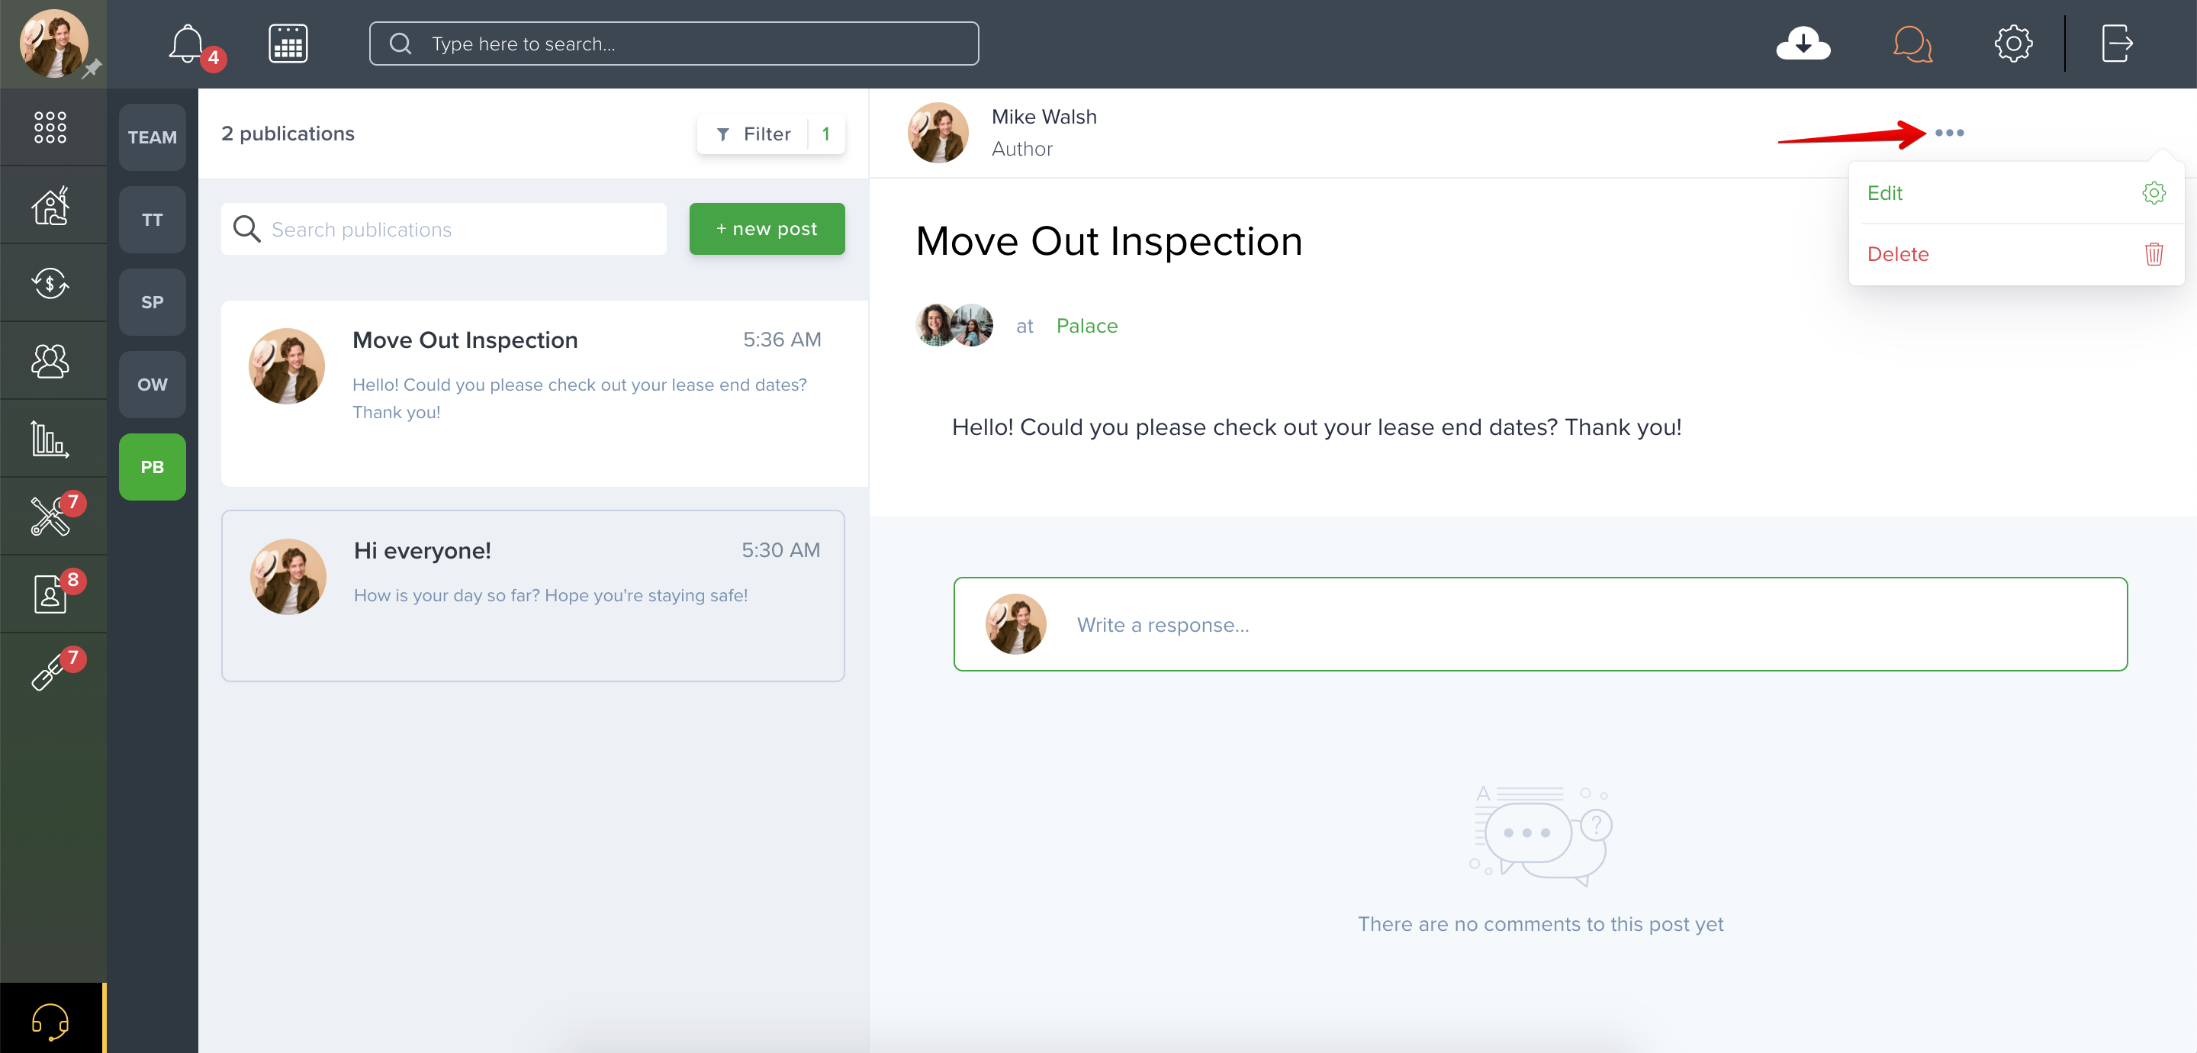Switch to the OW tab
The image size is (2197, 1053).
(153, 385)
